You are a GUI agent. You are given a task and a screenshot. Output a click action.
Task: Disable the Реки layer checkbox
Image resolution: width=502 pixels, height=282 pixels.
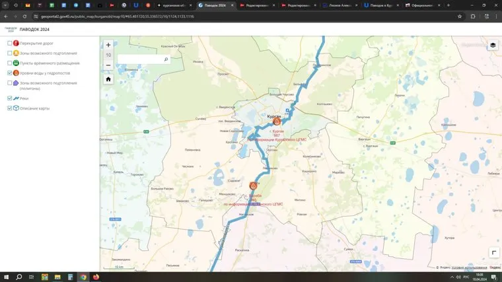10,98
